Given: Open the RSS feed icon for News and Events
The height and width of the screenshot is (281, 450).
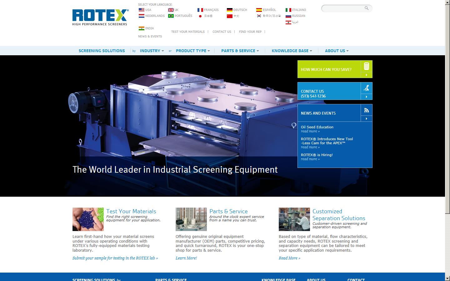Looking at the screenshot, I should tap(366, 110).
